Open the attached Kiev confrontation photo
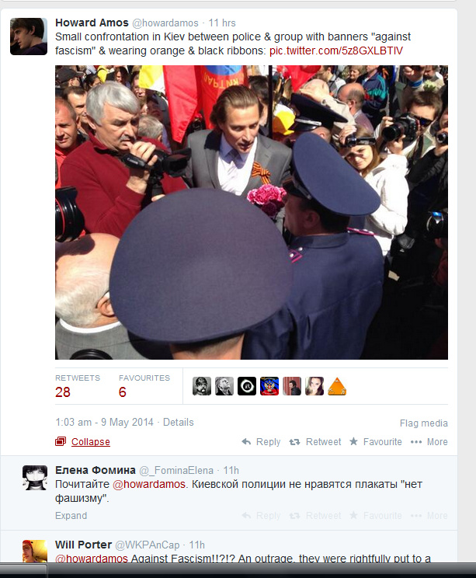476x578 pixels. 252,212
